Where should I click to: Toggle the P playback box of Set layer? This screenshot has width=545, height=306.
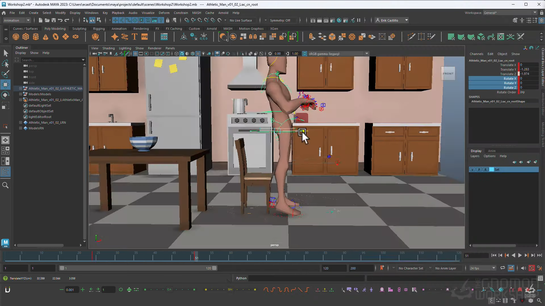(479, 170)
